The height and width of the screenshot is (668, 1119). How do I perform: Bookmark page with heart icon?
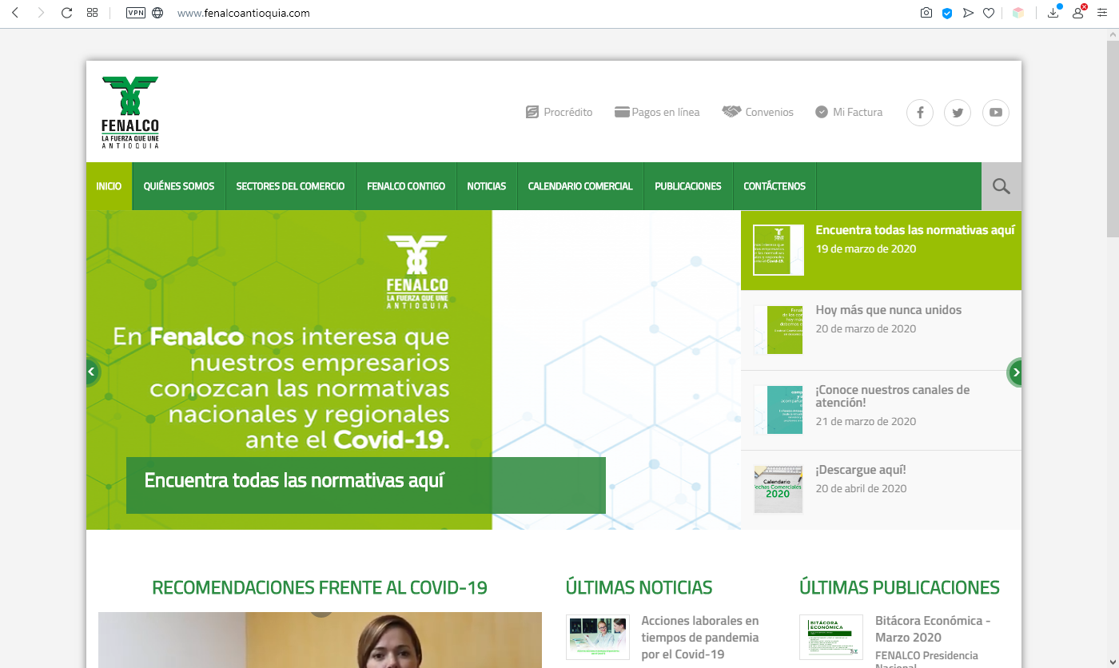click(989, 13)
